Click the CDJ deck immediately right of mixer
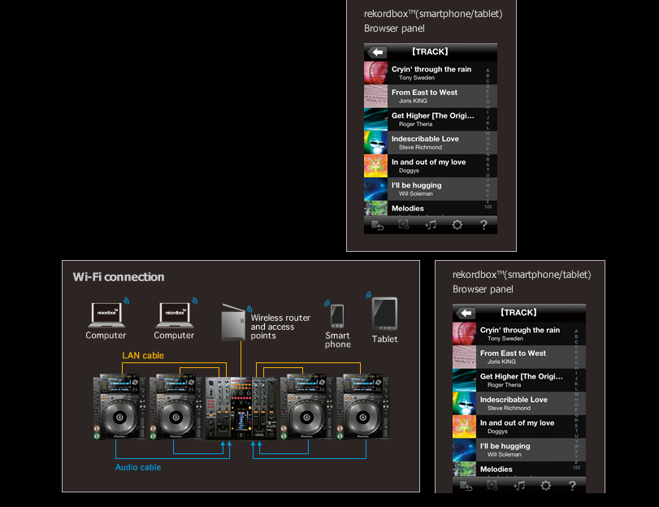The image size is (659, 507). (306, 407)
